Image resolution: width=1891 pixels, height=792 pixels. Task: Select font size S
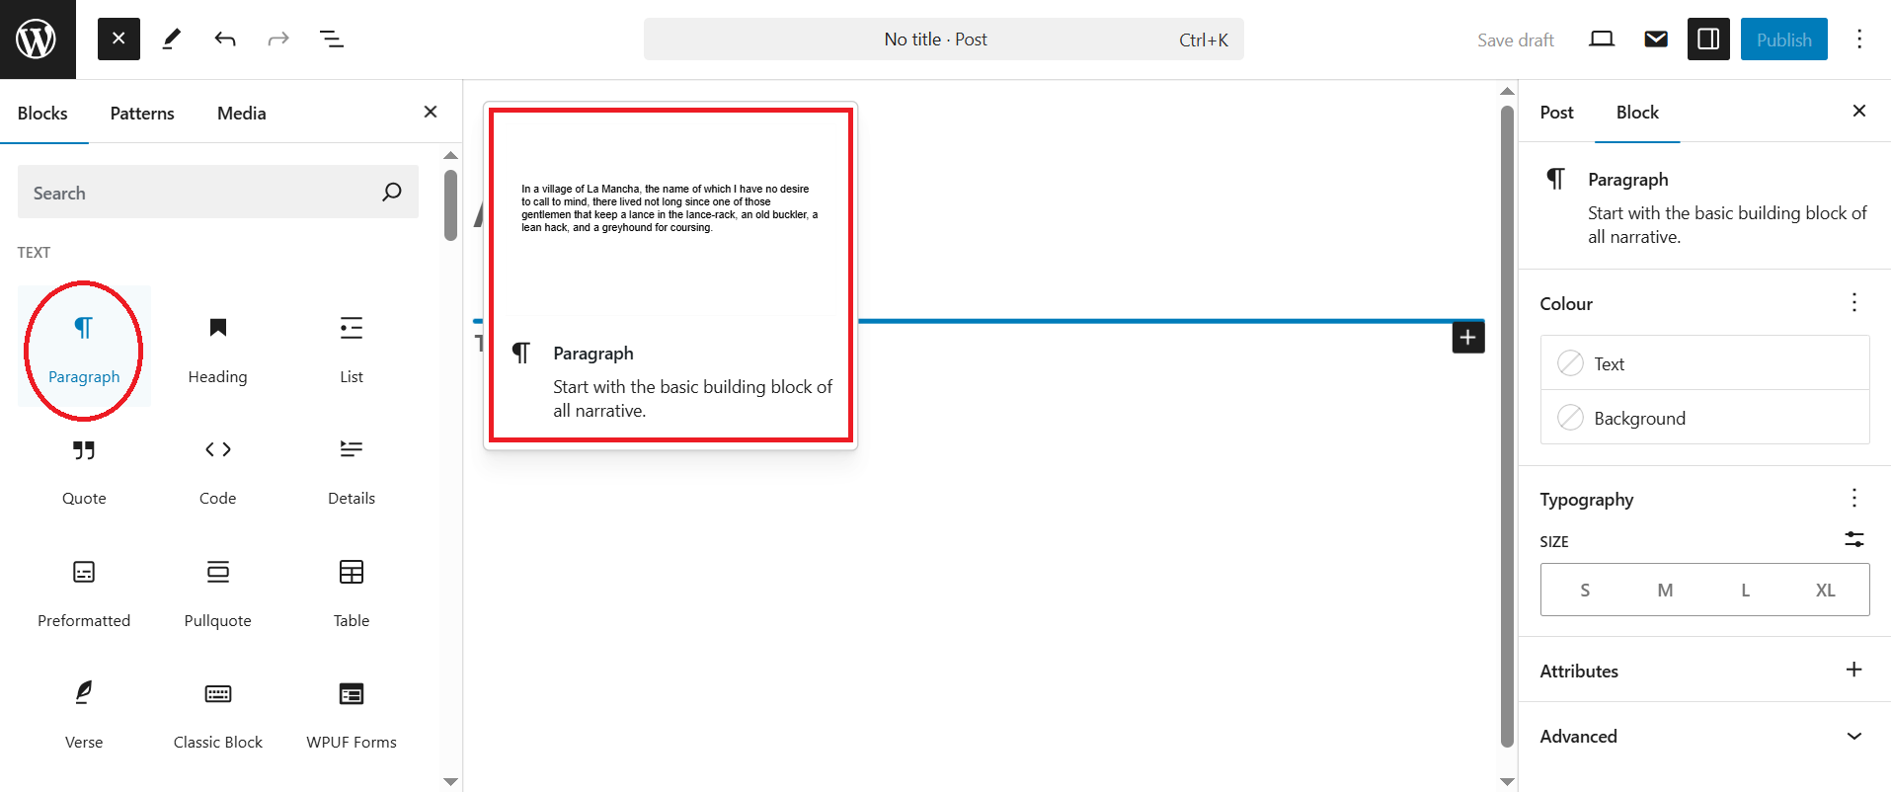click(1585, 590)
